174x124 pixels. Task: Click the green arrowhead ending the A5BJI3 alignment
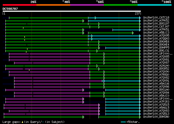[x=133, y=33]
